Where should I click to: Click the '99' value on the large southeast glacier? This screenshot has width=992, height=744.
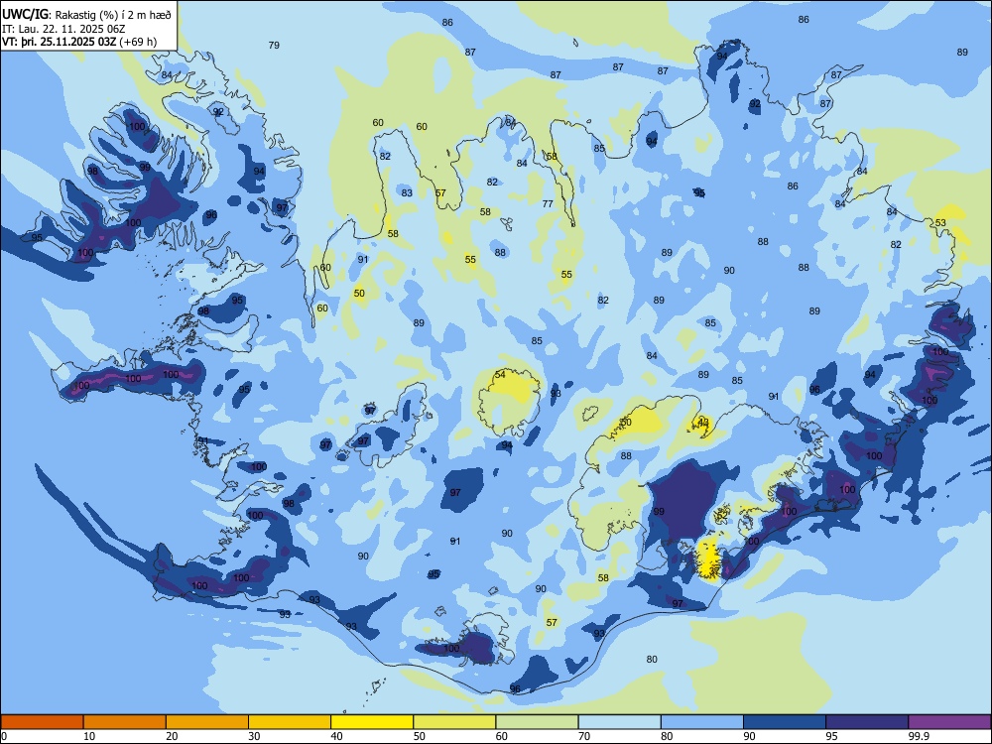659,511
